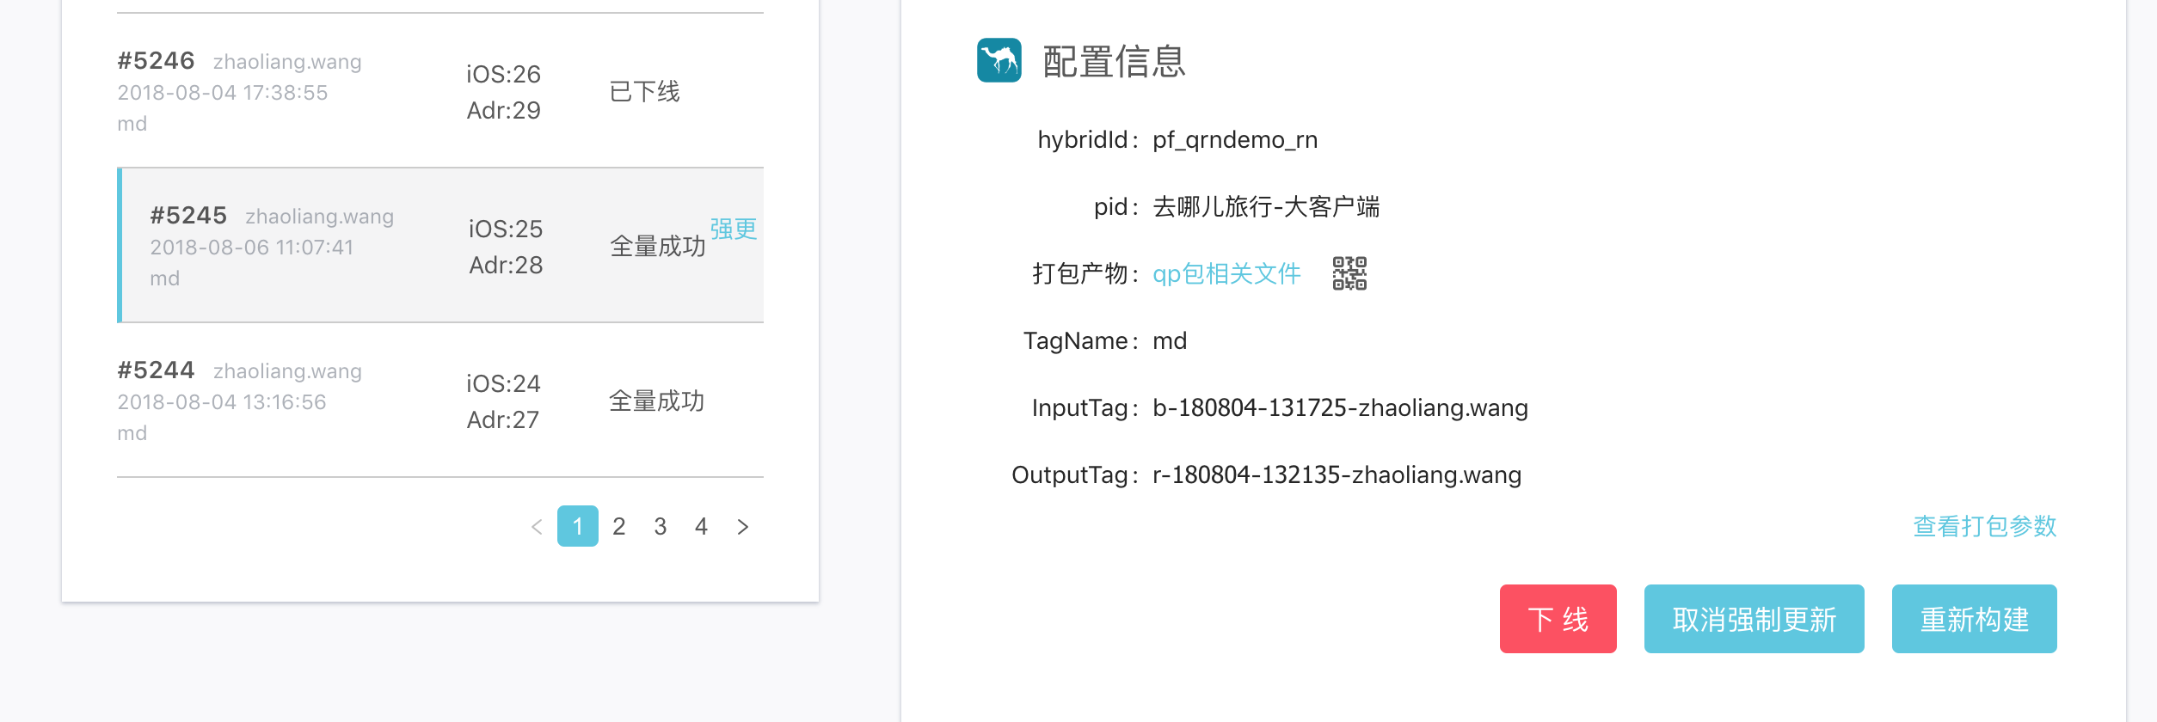The width and height of the screenshot is (2157, 722).
Task: Select build #5244 in the list
Action: point(440,401)
